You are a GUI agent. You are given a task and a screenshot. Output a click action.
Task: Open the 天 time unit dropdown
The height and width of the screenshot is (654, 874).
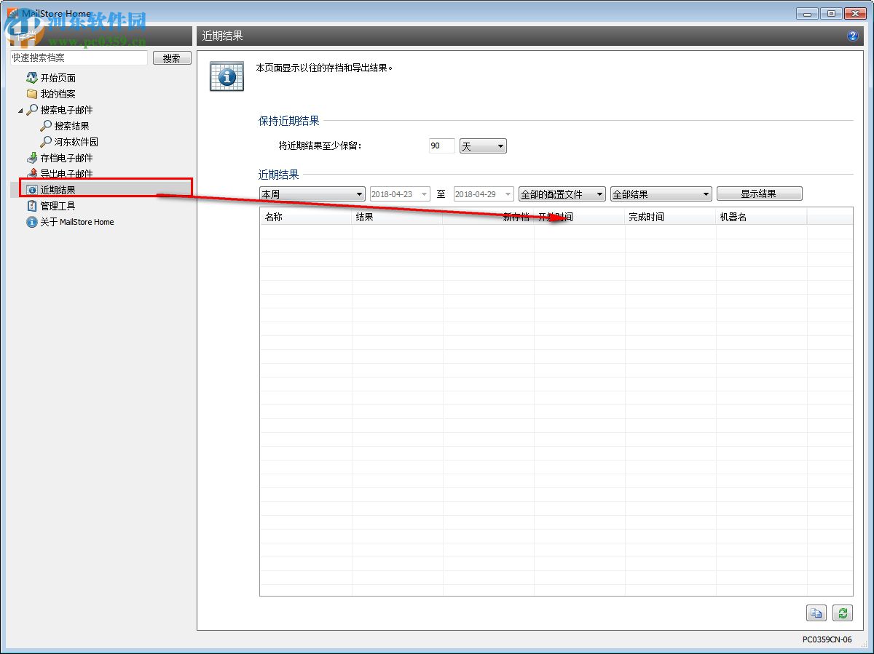pos(483,146)
